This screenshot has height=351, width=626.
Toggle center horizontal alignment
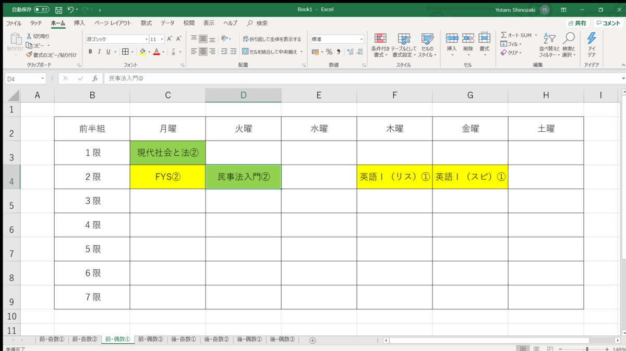click(203, 52)
